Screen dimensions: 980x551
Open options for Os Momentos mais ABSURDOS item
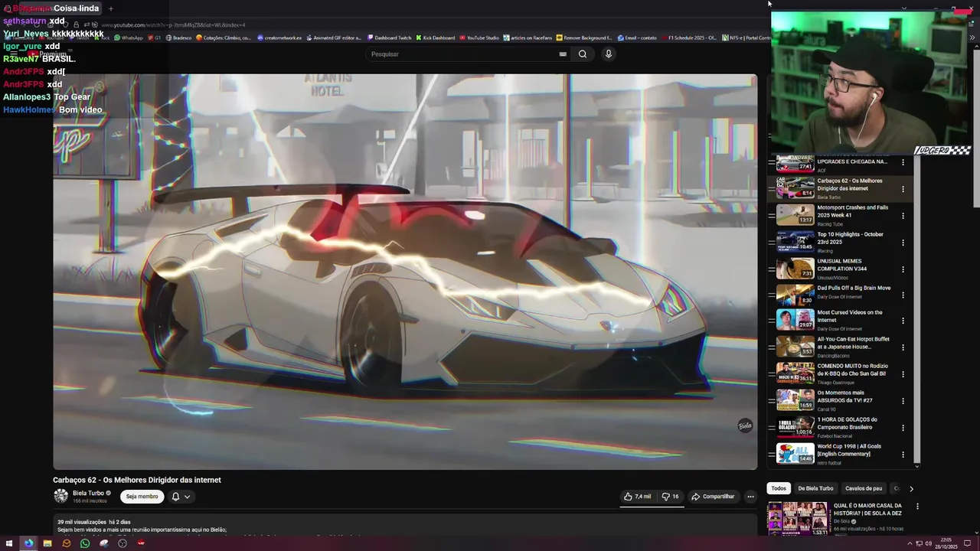[903, 401]
